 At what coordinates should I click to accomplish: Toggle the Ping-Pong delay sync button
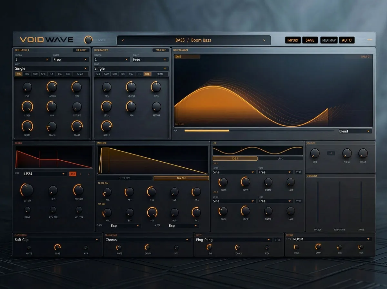click(x=278, y=240)
